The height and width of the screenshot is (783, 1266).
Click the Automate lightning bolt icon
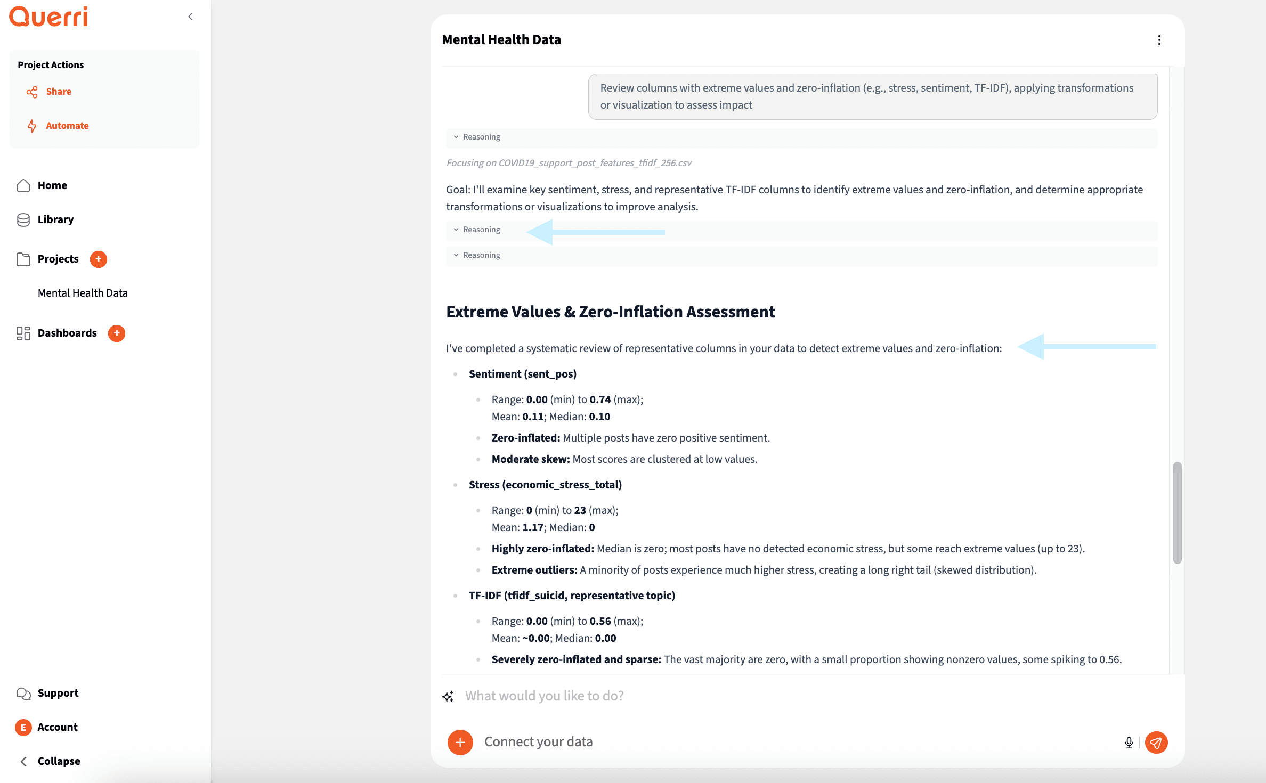(32, 126)
